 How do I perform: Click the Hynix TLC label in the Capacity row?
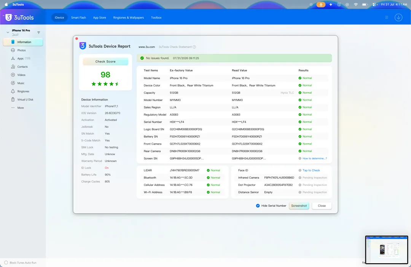coord(287,93)
